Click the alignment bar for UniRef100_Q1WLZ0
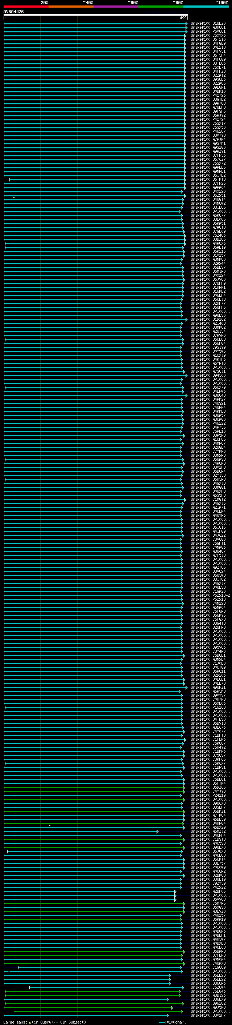 click(96, 24)
